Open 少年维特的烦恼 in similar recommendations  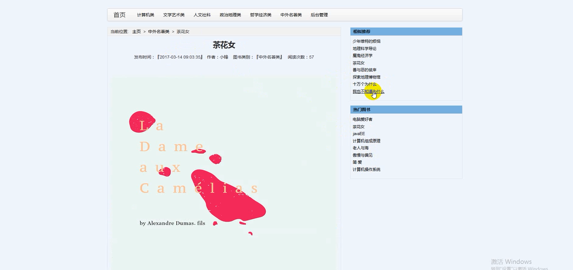click(366, 41)
